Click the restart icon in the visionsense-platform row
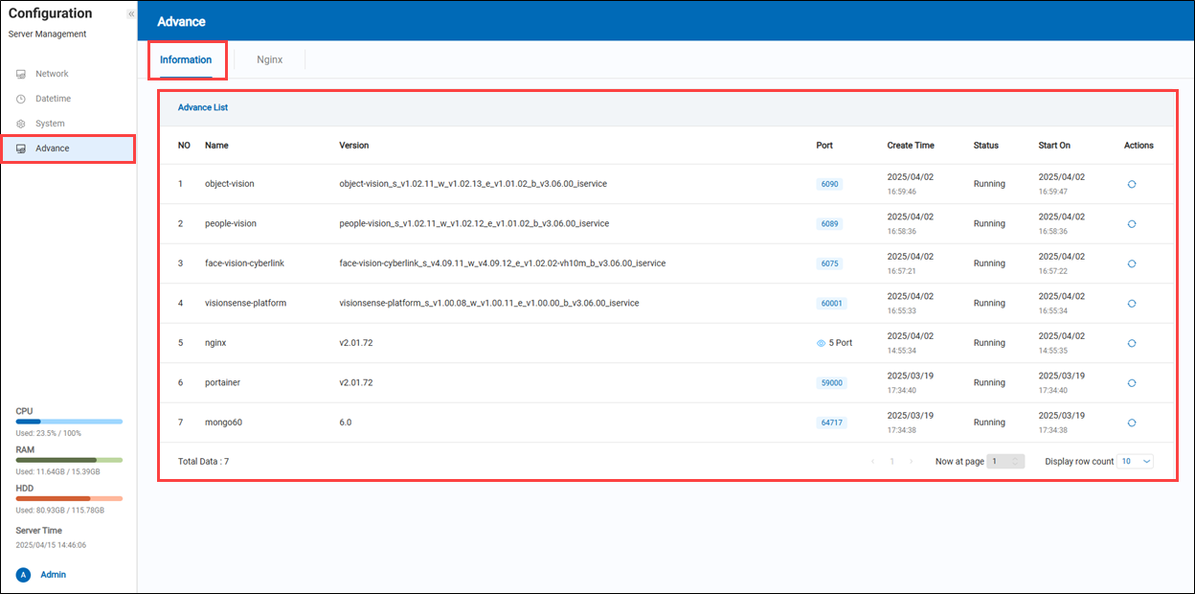 click(1132, 304)
